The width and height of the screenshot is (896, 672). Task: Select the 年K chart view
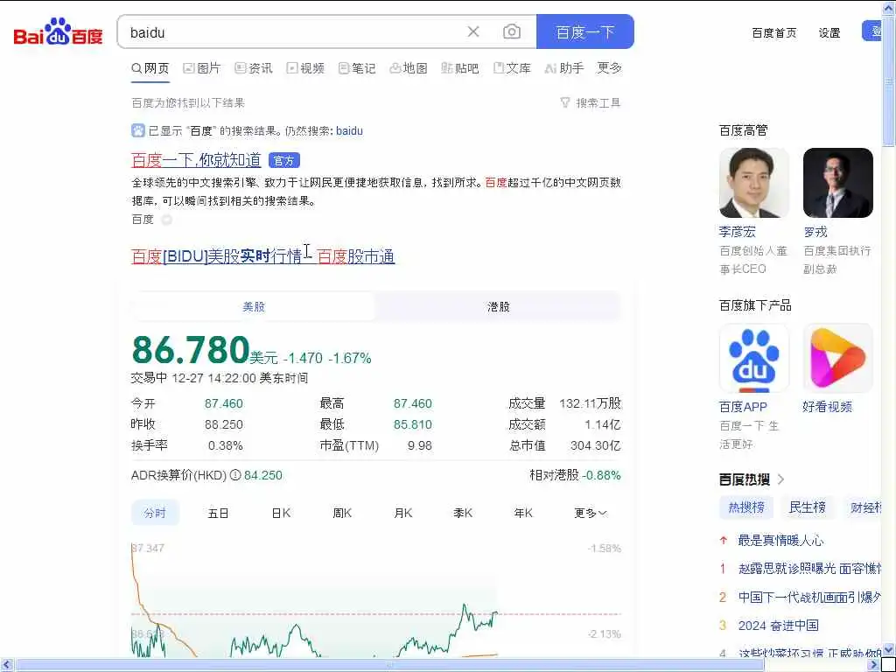pos(523,513)
